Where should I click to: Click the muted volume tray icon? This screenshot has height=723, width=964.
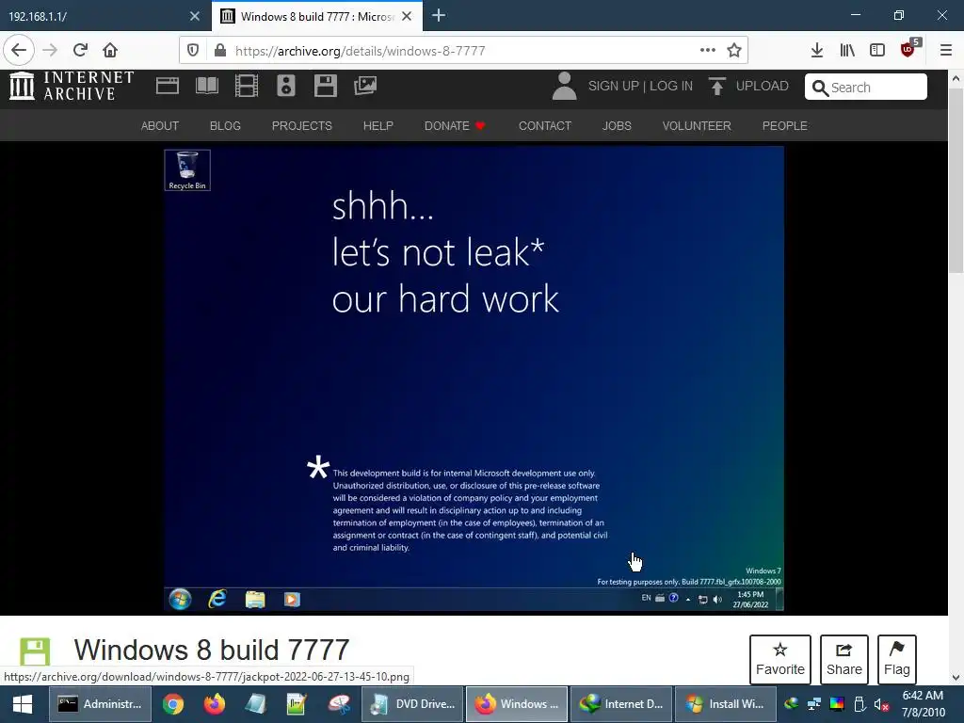[x=882, y=704]
